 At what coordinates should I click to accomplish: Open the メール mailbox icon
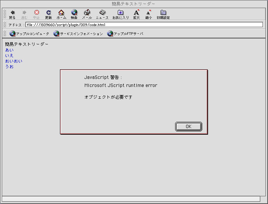point(87,14)
